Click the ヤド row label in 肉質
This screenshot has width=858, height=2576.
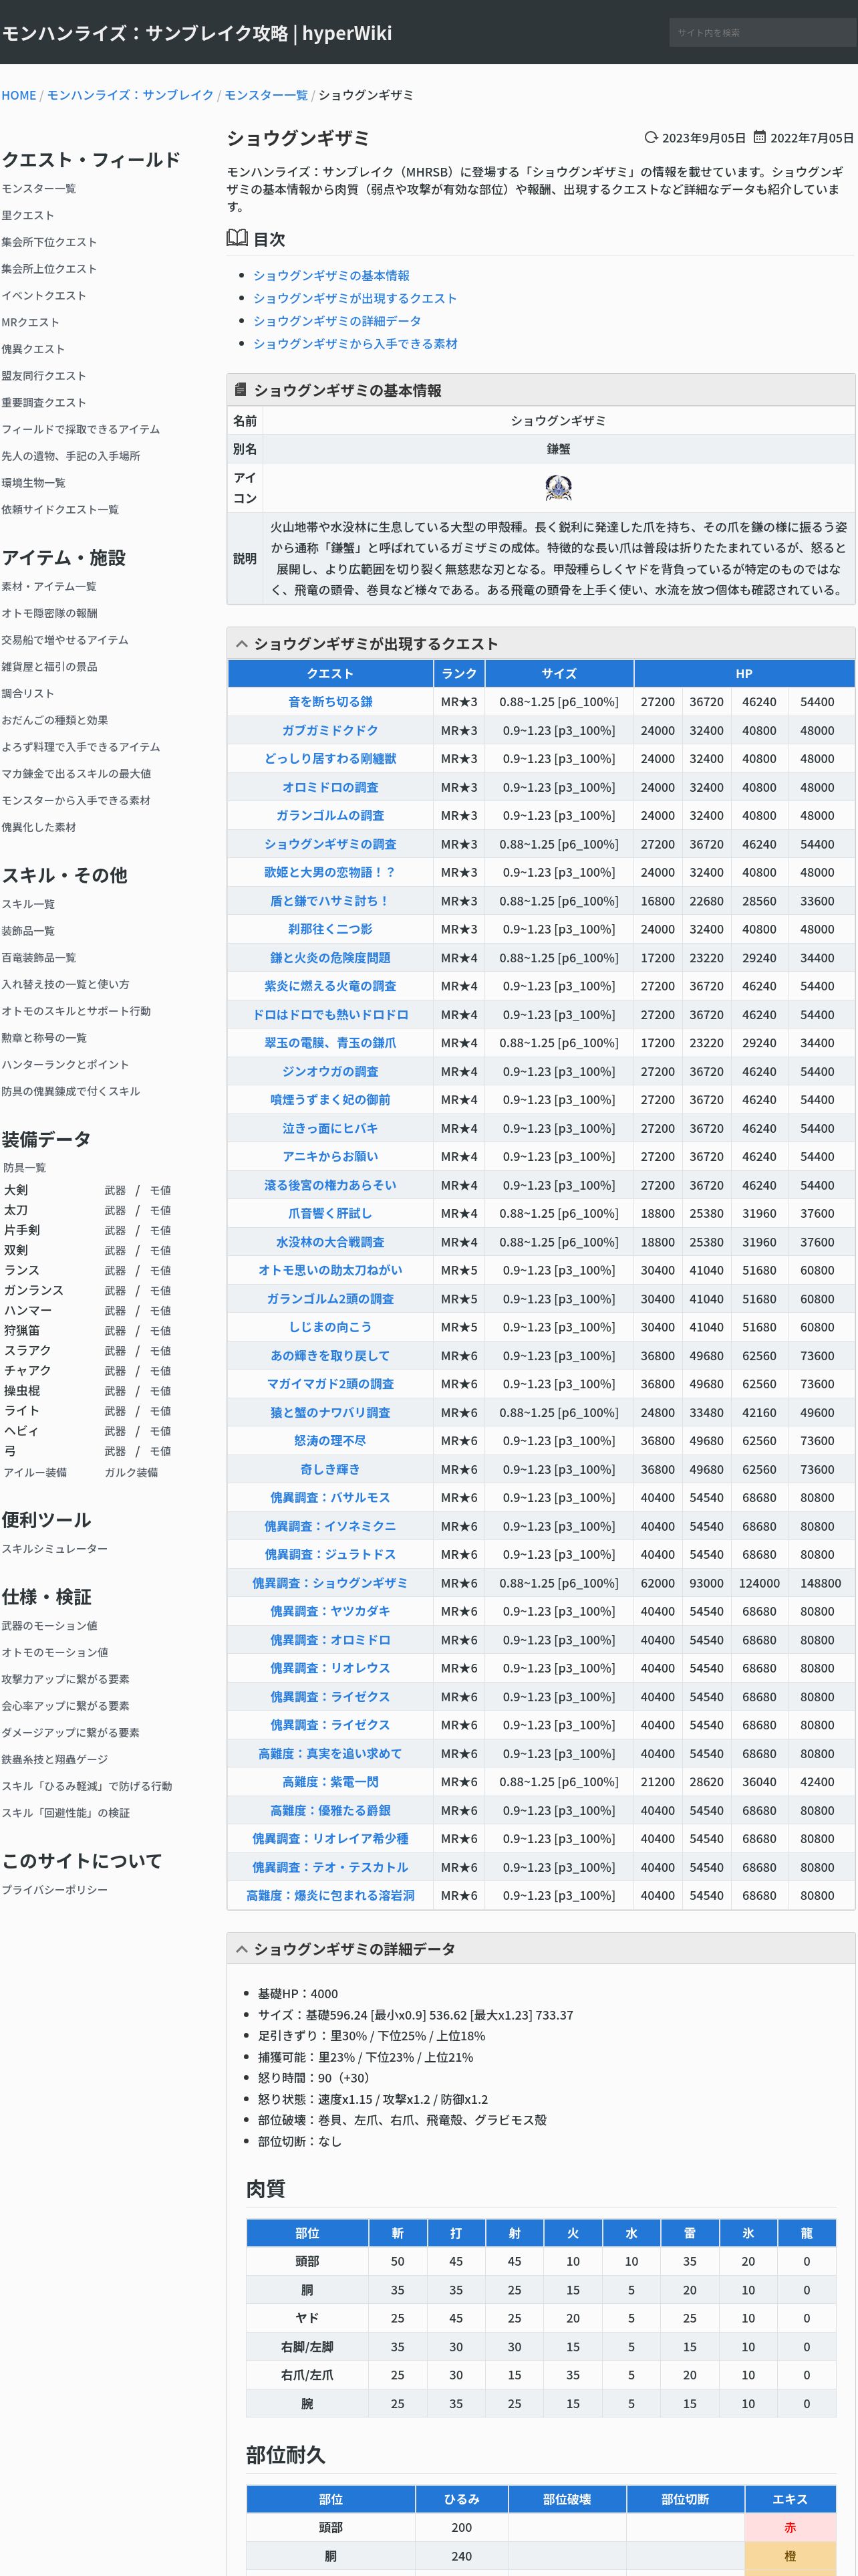(307, 2318)
